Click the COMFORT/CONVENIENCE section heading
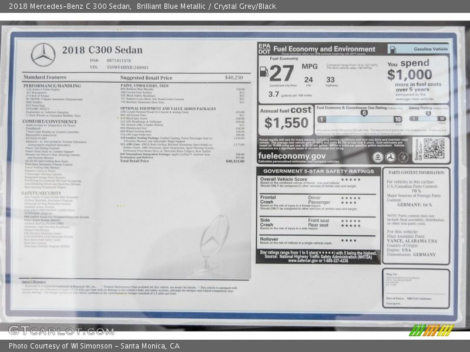470x352 pixels. (x=50, y=121)
